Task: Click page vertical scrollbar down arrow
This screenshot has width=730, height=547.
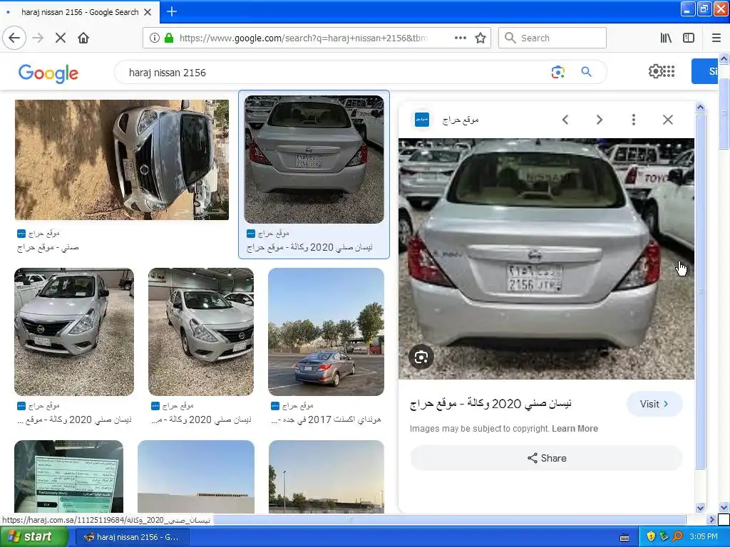Action: [724, 507]
